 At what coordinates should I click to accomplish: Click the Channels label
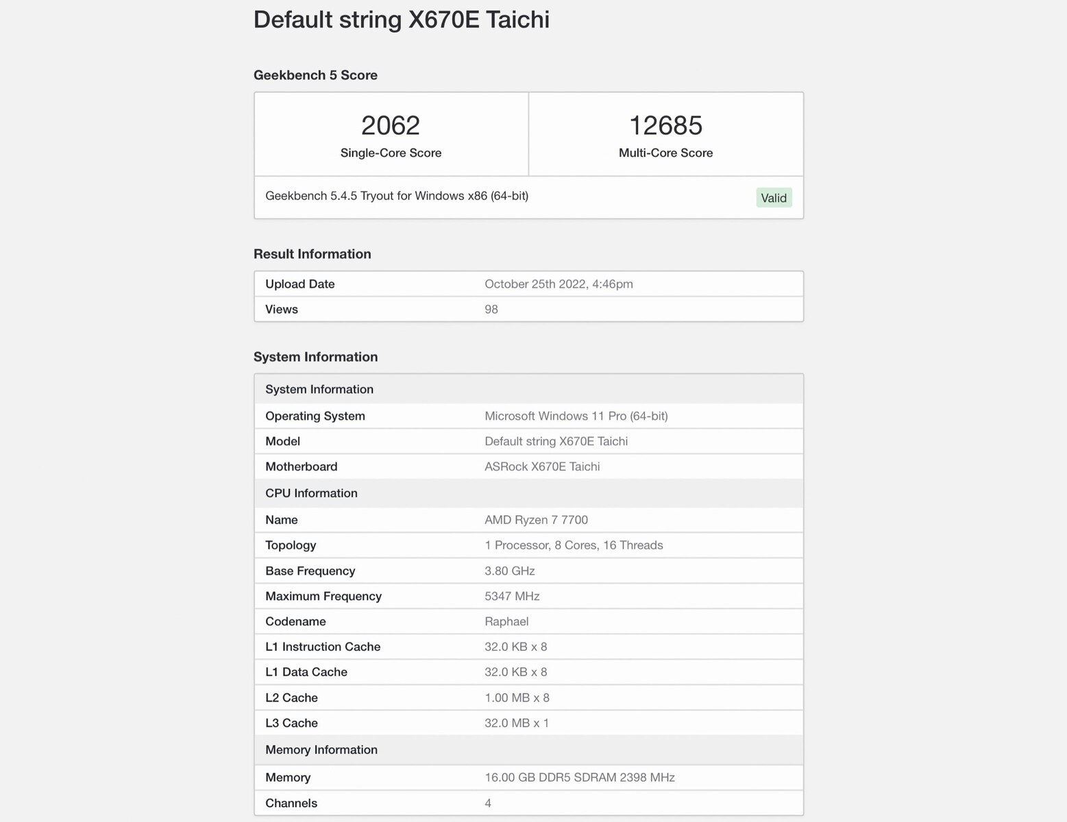click(291, 804)
